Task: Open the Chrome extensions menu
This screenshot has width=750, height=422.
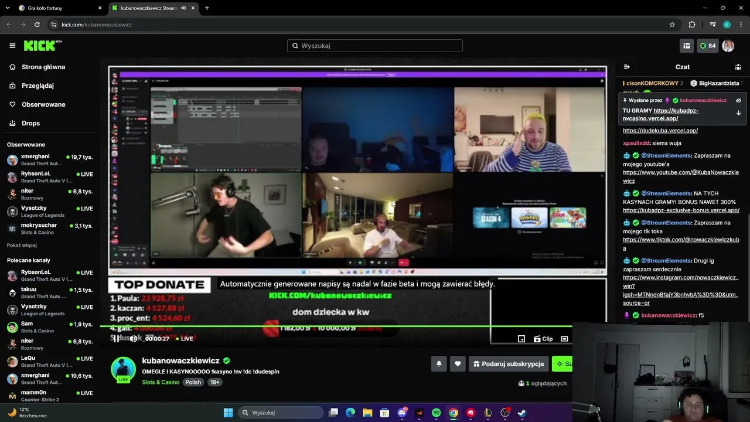Action: point(692,25)
